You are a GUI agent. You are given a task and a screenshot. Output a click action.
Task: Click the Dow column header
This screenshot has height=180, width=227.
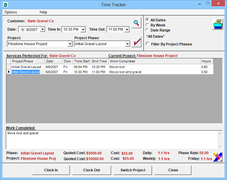click(68, 61)
